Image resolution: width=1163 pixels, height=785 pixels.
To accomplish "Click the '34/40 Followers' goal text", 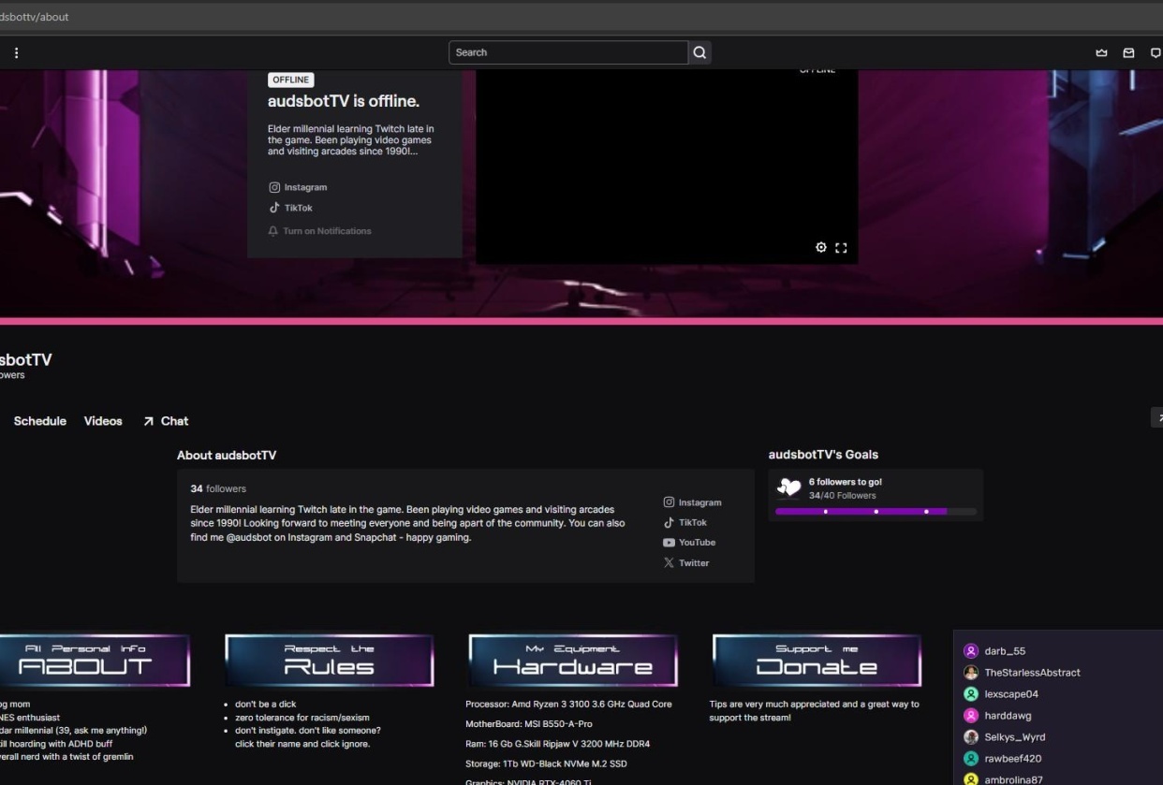I will (x=843, y=495).
